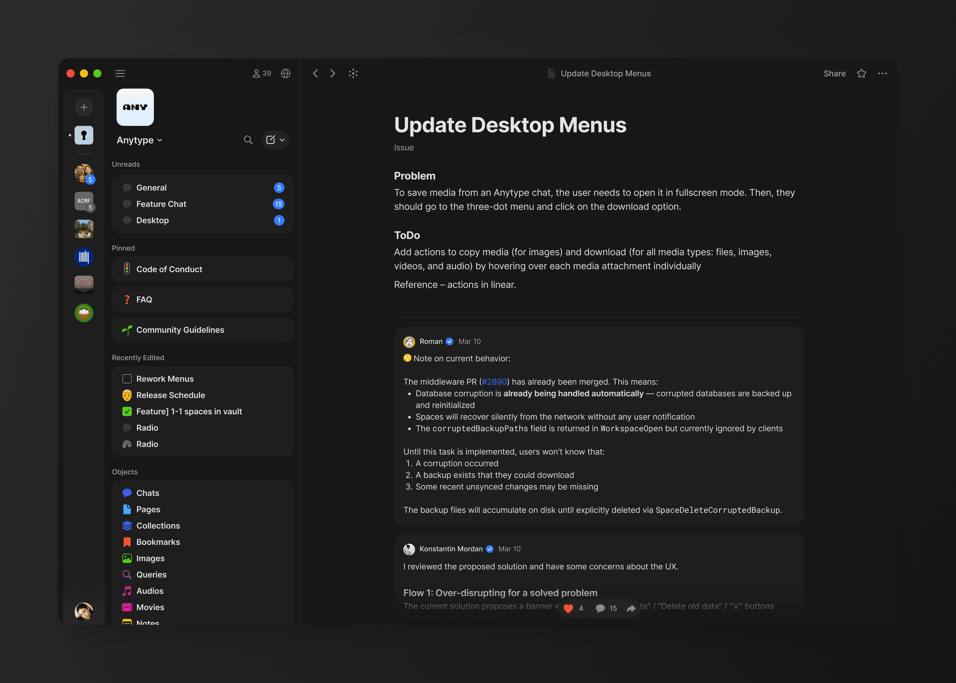The image size is (956, 683).
Task: Open the garden photo space thumbnail
Action: pyautogui.click(x=84, y=229)
